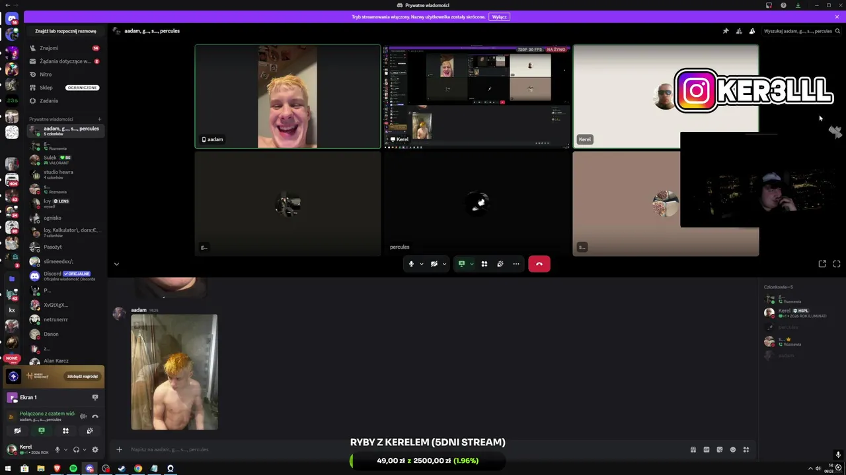Viewport: 846px width, 475px height.
Task: Open the Zadania quests page
Action: click(x=65, y=101)
